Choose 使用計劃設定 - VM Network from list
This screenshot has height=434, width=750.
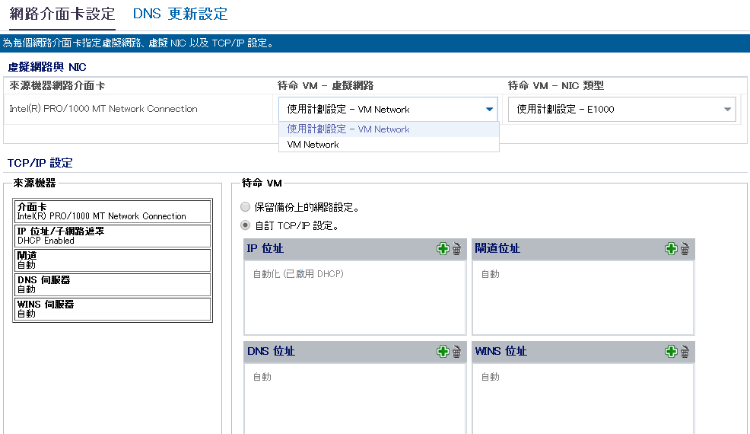348,129
